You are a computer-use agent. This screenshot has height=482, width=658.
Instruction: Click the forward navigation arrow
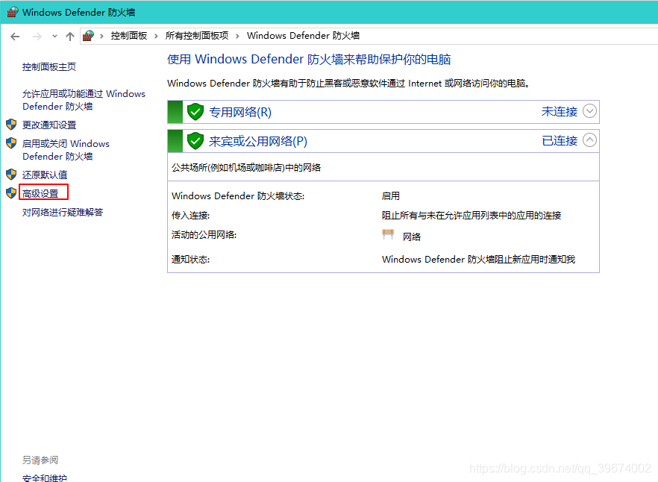(37, 37)
